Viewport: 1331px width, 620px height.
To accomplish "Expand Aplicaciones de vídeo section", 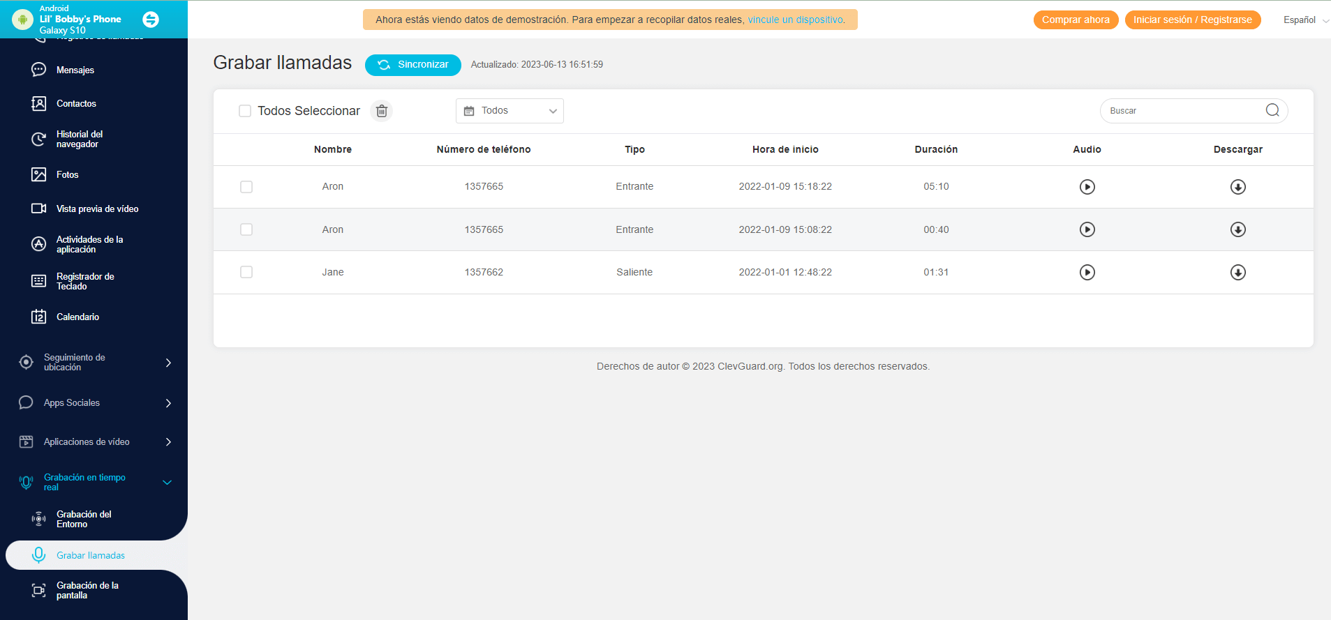I will coord(168,441).
